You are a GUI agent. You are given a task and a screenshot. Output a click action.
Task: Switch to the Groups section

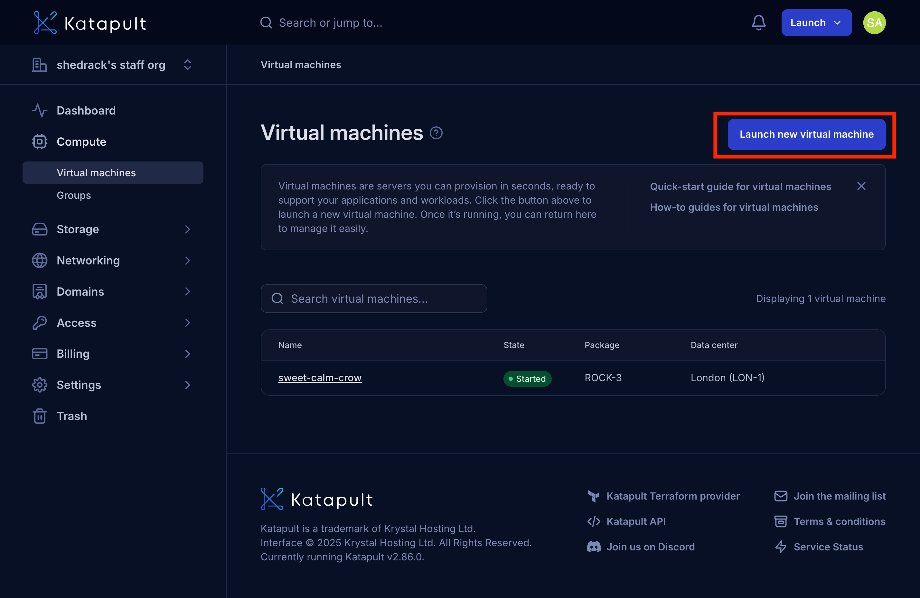coord(73,195)
